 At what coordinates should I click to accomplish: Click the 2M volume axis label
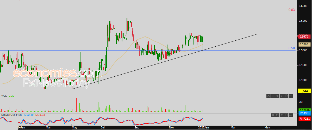pos(301,102)
